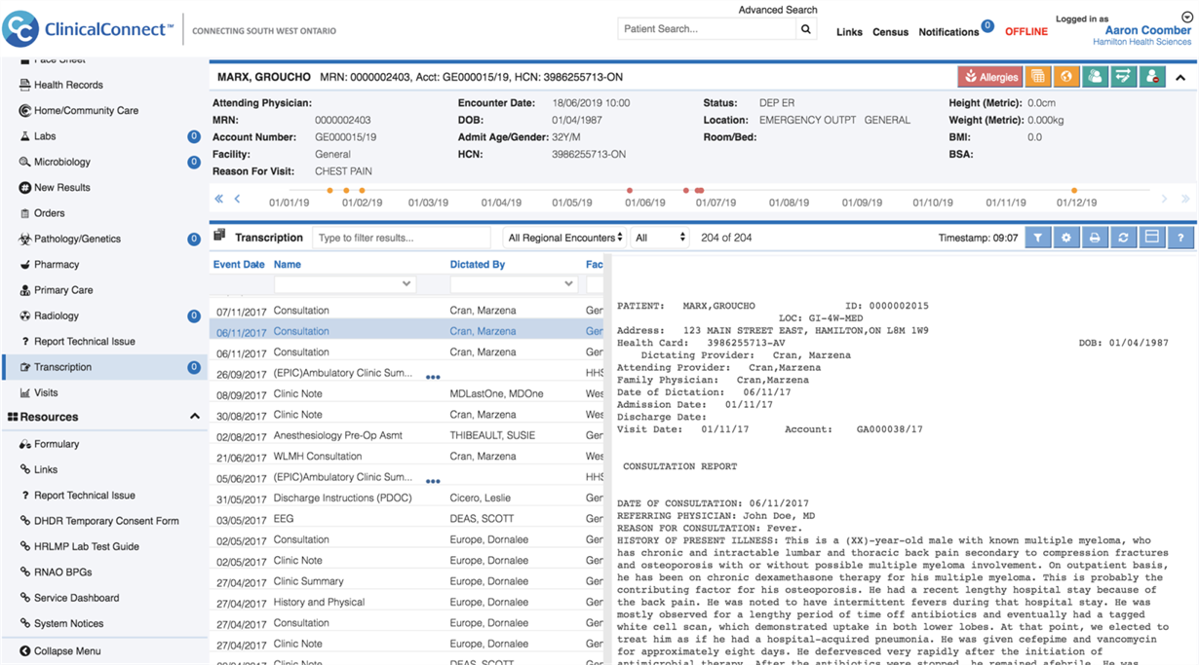Select Microbiology in the sidebar

[x=62, y=162]
